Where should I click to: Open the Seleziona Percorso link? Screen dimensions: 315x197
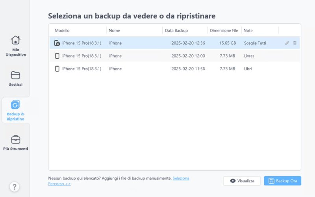tap(181, 178)
